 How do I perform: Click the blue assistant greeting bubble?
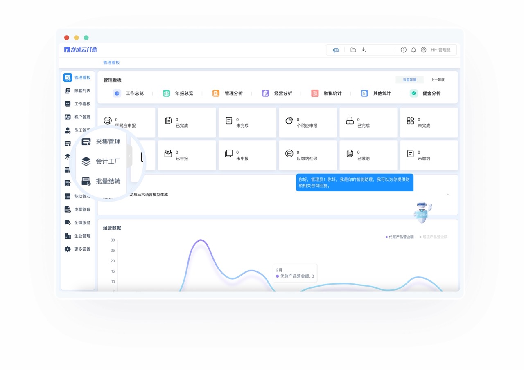[355, 182]
